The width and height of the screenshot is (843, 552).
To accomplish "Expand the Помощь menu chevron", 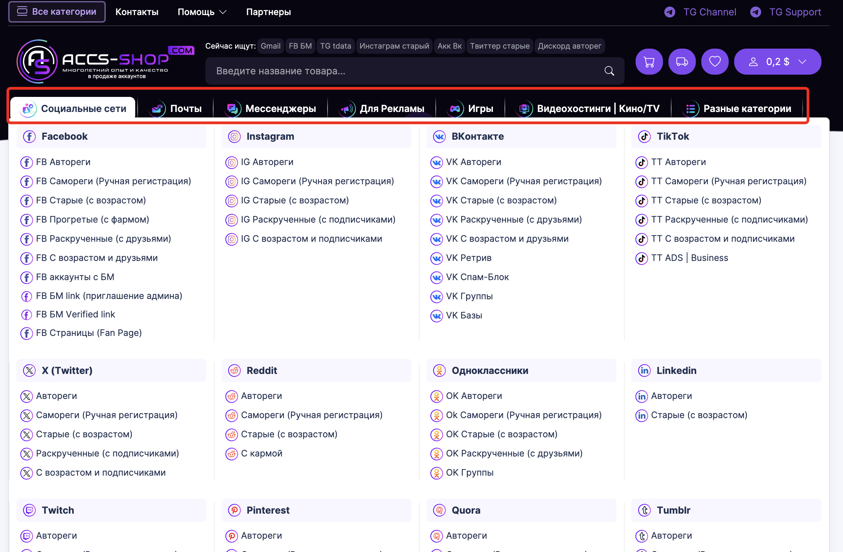I will click(223, 12).
